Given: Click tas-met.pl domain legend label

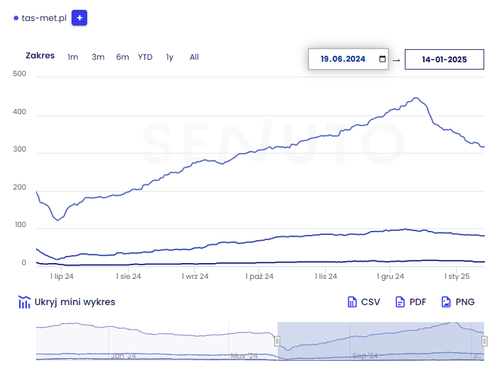Looking at the screenshot, I should (x=44, y=18).
